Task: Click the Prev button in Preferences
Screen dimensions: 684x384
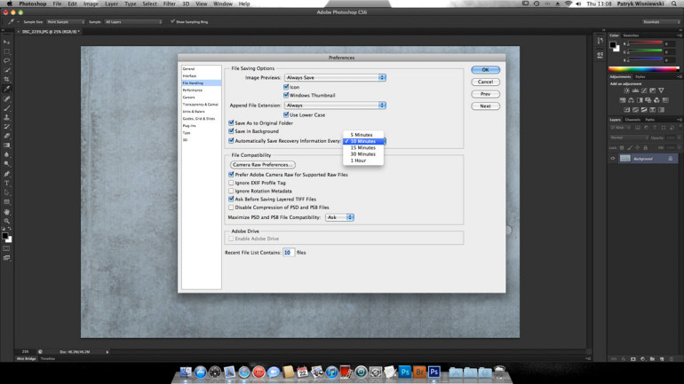Action: point(486,94)
